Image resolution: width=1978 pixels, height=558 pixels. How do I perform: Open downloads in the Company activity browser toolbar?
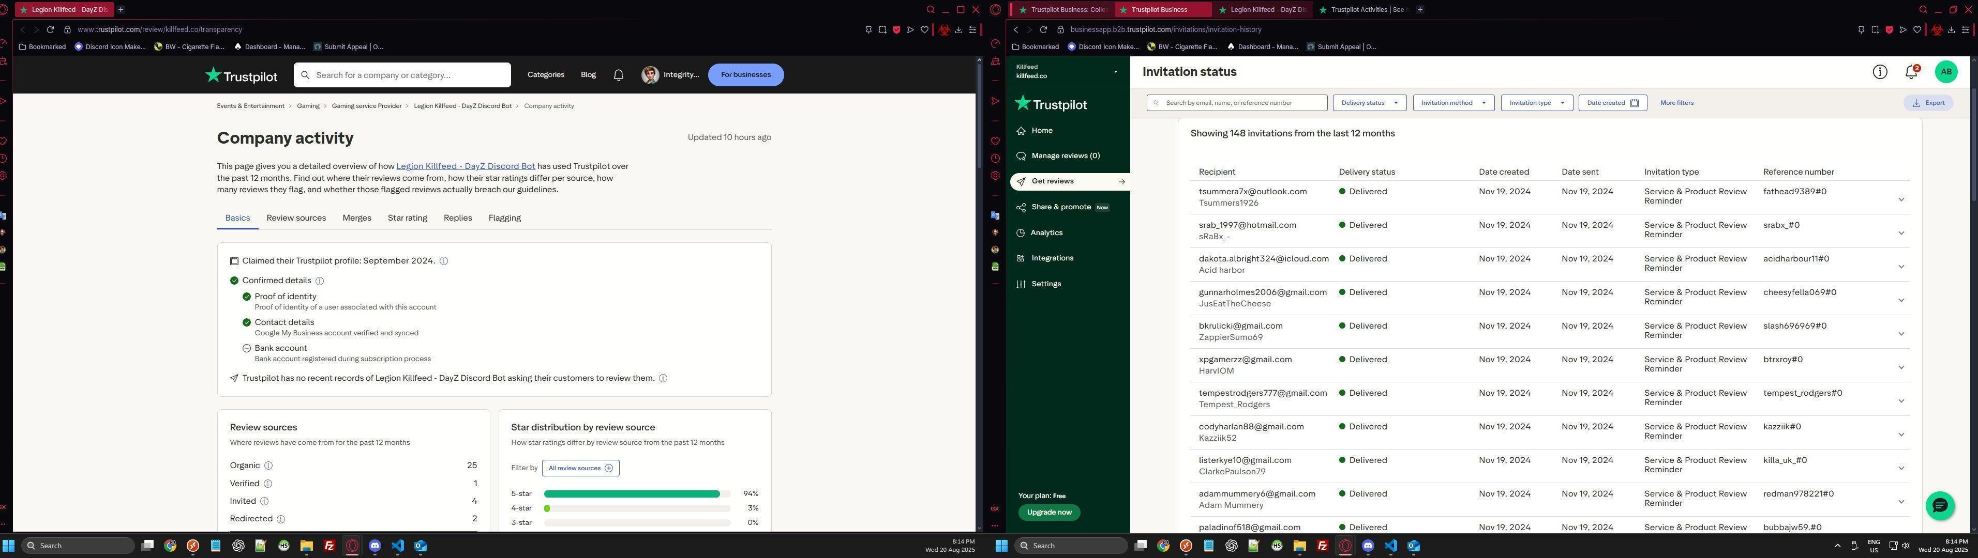(x=958, y=30)
